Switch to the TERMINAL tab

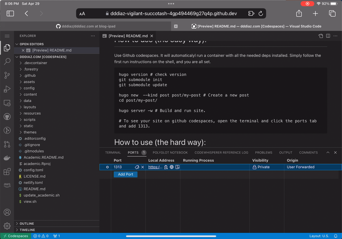click(x=113, y=153)
